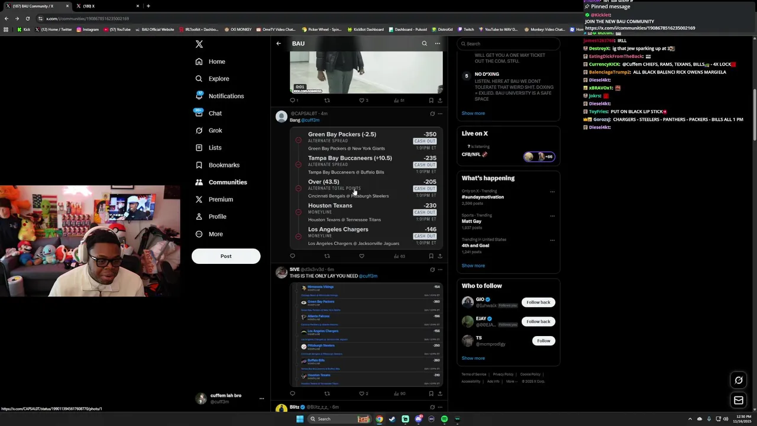This screenshot has width=757, height=426.
Task: Show hidden system tray icons
Action: coord(690,419)
